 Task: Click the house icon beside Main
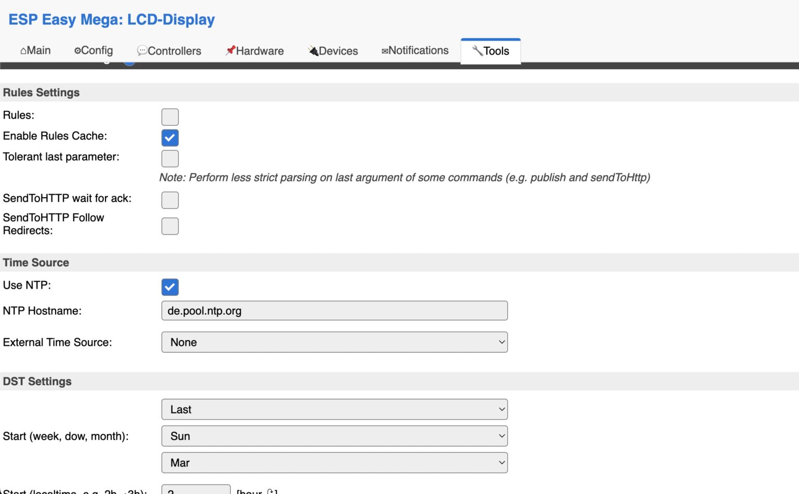click(x=23, y=51)
